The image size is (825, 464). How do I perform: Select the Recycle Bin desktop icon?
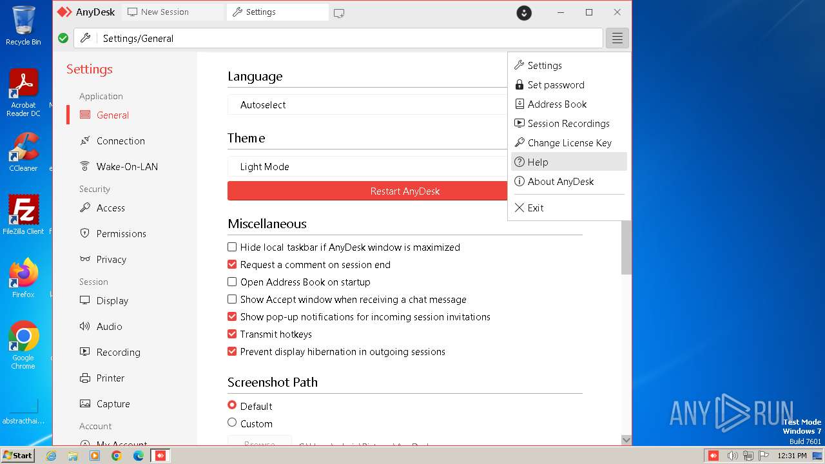23,26
